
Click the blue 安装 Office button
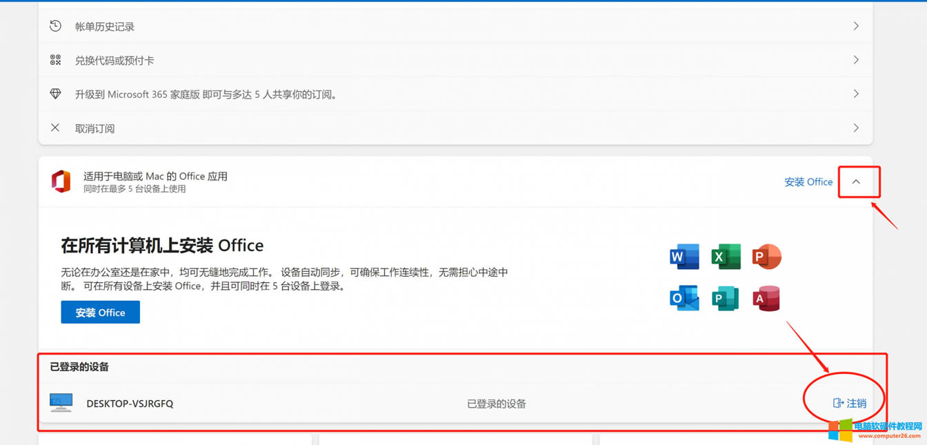pyautogui.click(x=100, y=312)
